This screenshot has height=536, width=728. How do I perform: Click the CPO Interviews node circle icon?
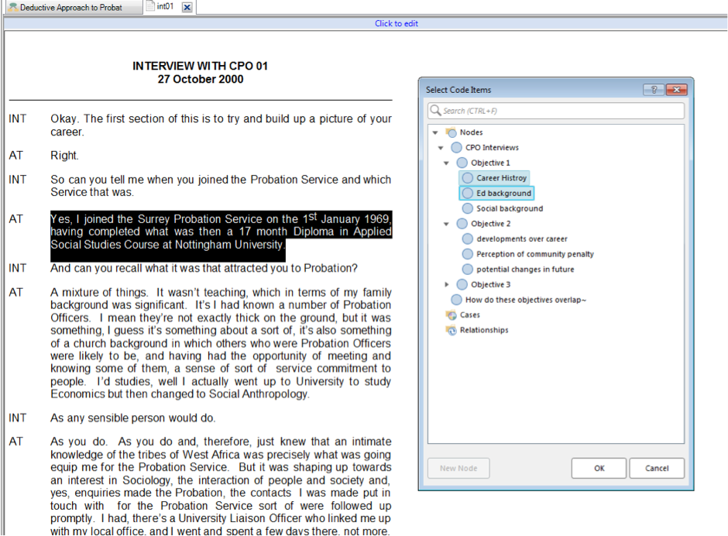[456, 148]
